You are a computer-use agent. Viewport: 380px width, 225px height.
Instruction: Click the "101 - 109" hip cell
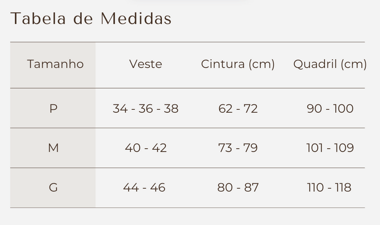(x=330, y=148)
